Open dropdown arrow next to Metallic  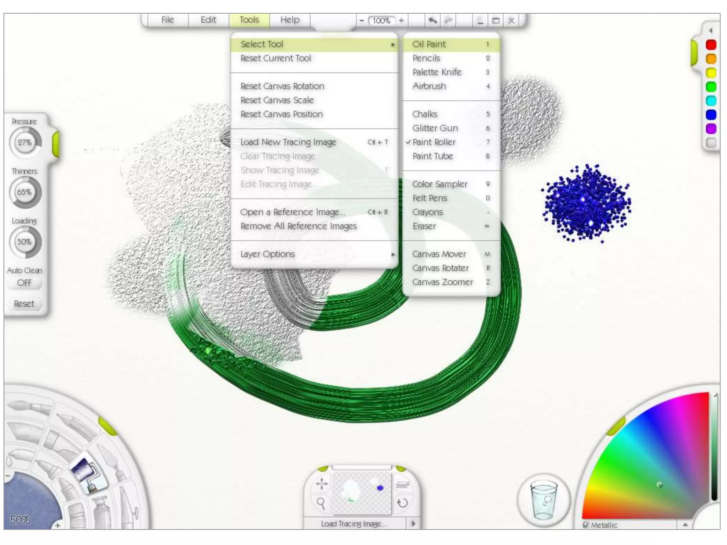click(x=685, y=525)
